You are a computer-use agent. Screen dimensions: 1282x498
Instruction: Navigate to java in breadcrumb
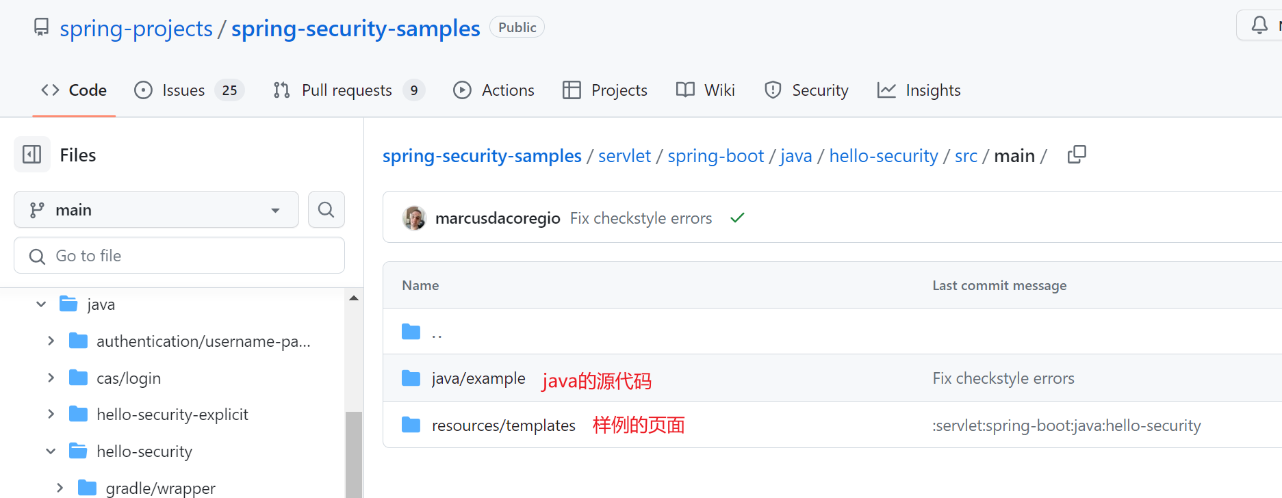(796, 156)
